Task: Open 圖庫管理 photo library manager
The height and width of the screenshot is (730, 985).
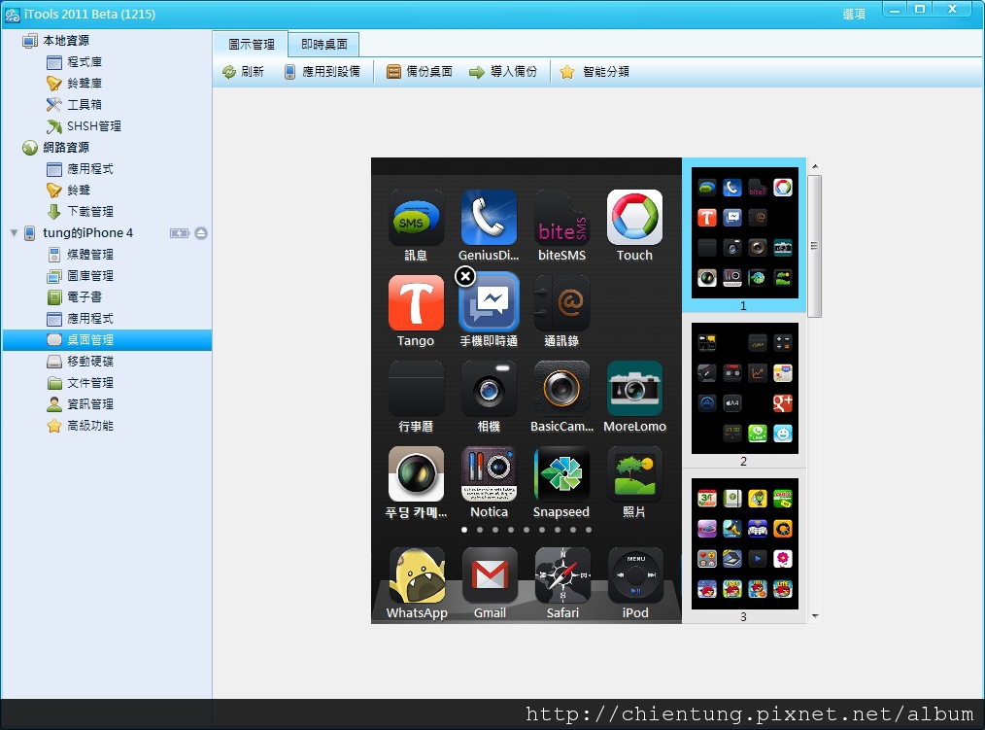Action: (89, 276)
